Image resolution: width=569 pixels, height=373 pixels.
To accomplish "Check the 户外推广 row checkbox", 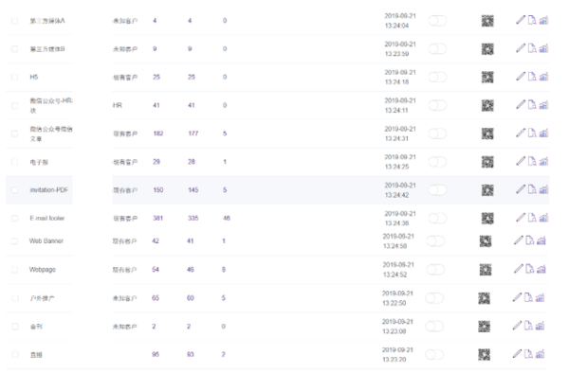I will click(x=15, y=298).
